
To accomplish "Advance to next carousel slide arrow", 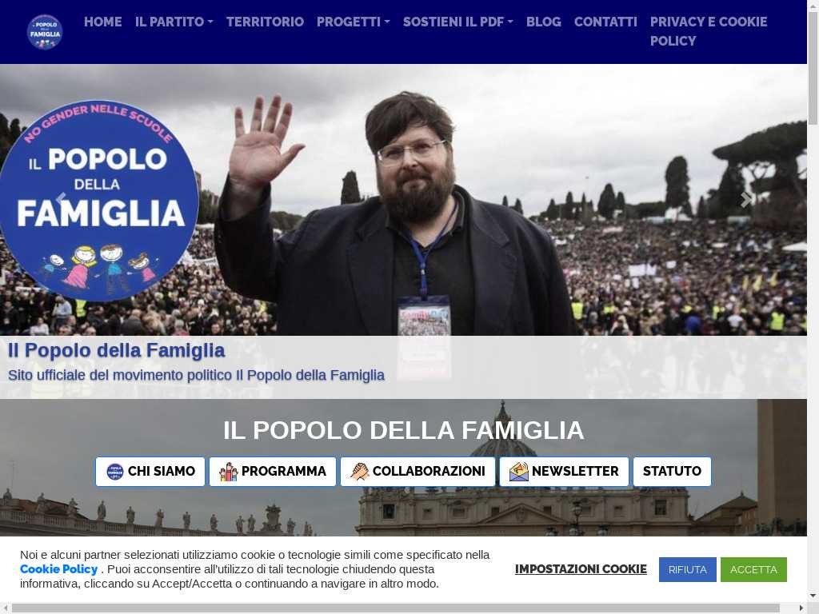I will [746, 199].
